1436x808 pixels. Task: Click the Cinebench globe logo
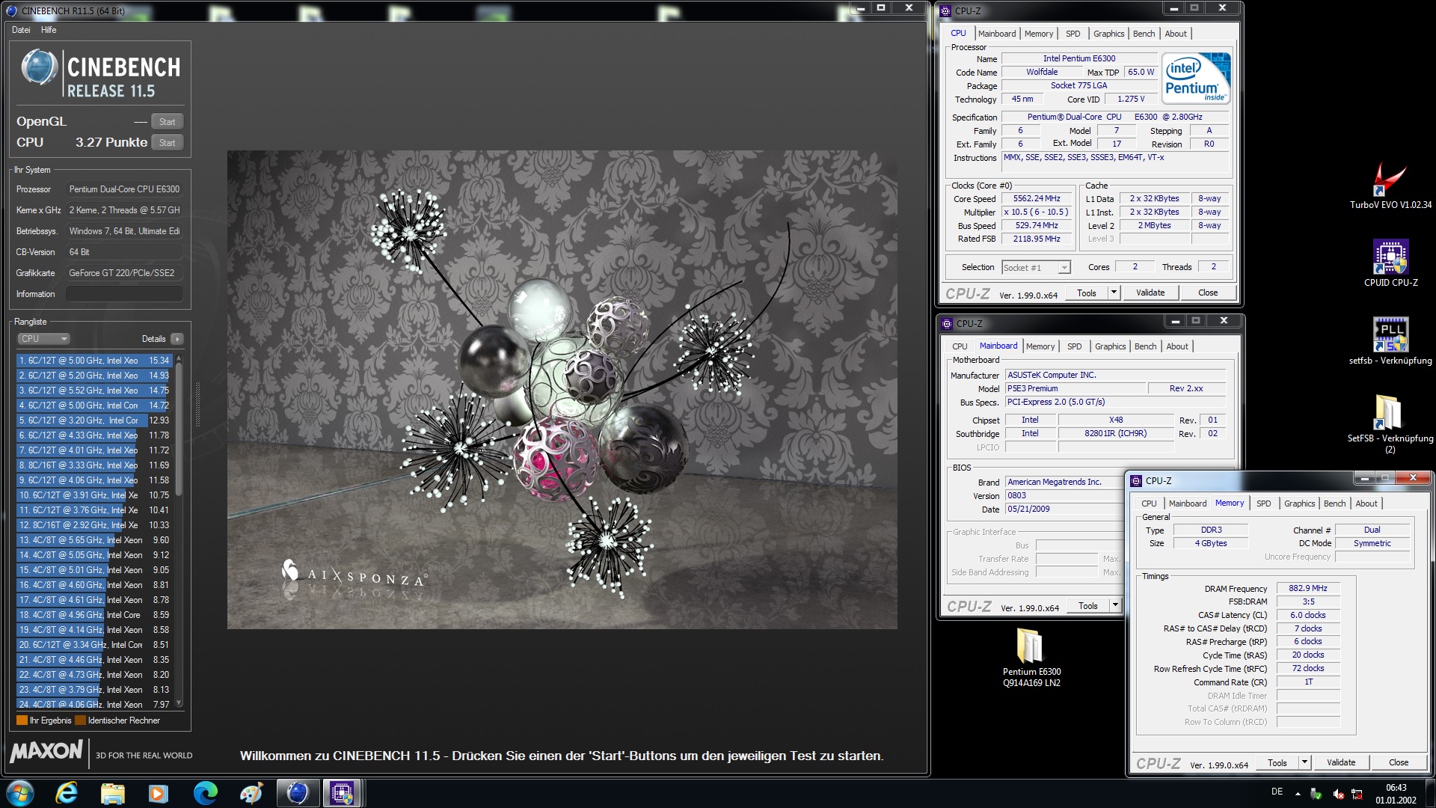point(39,68)
